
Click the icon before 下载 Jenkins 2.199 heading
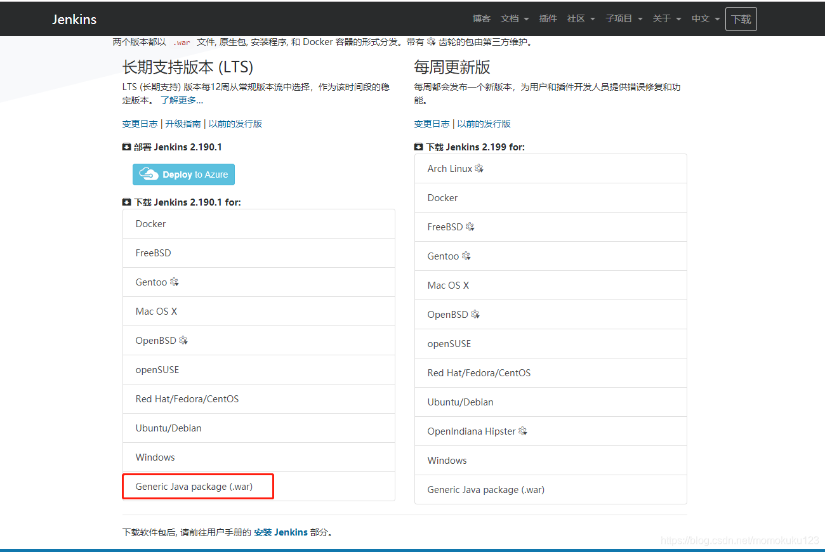pos(418,146)
